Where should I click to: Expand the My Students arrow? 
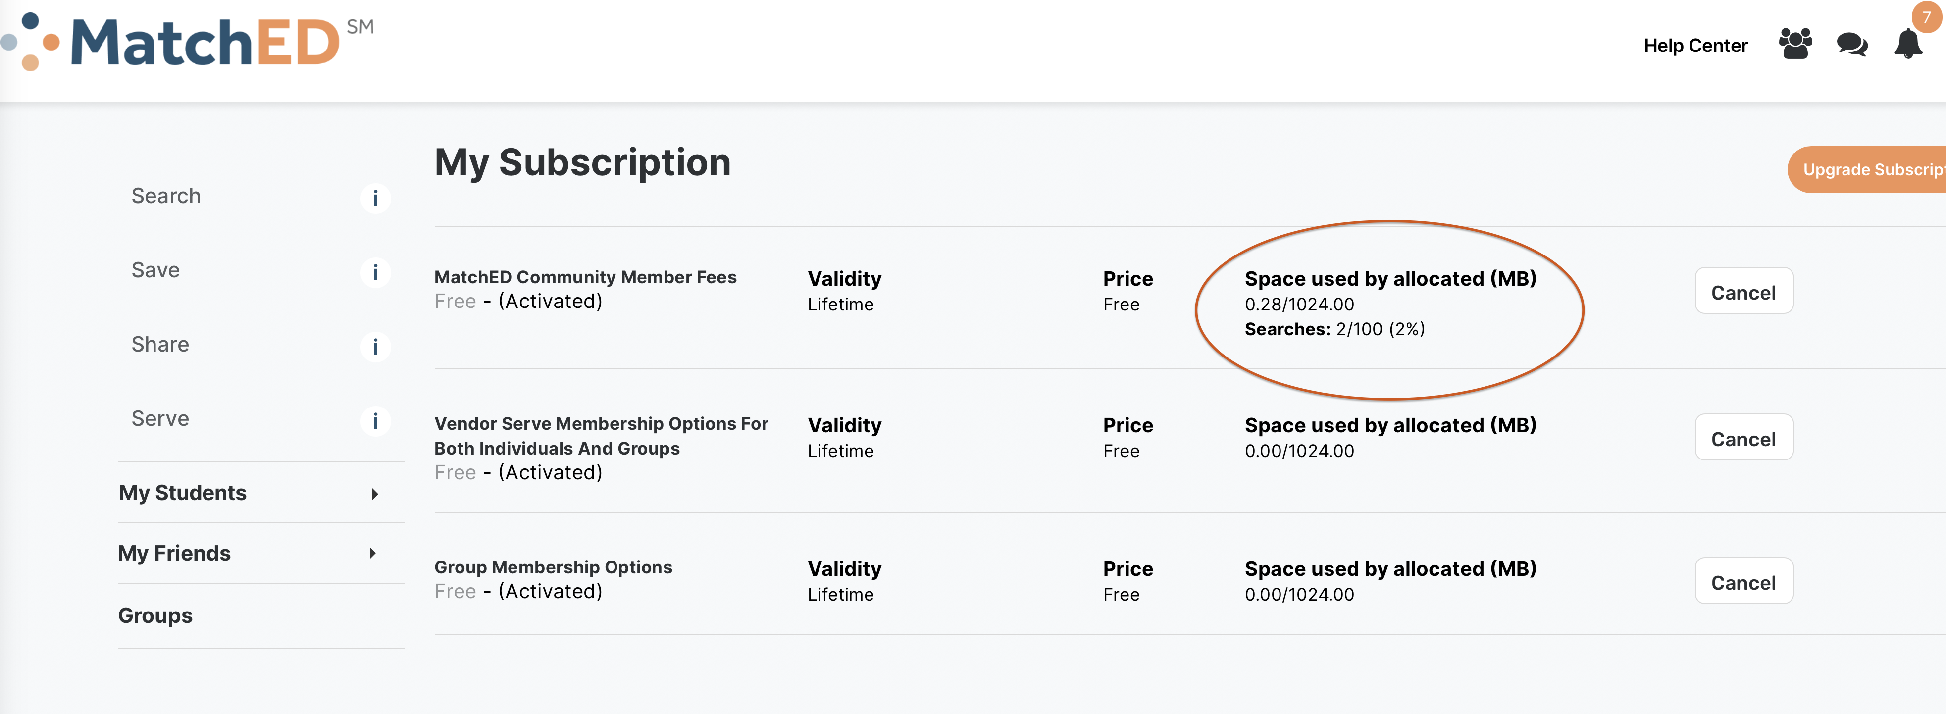click(375, 494)
